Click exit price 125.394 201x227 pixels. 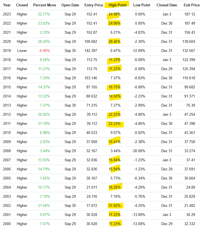189,69
